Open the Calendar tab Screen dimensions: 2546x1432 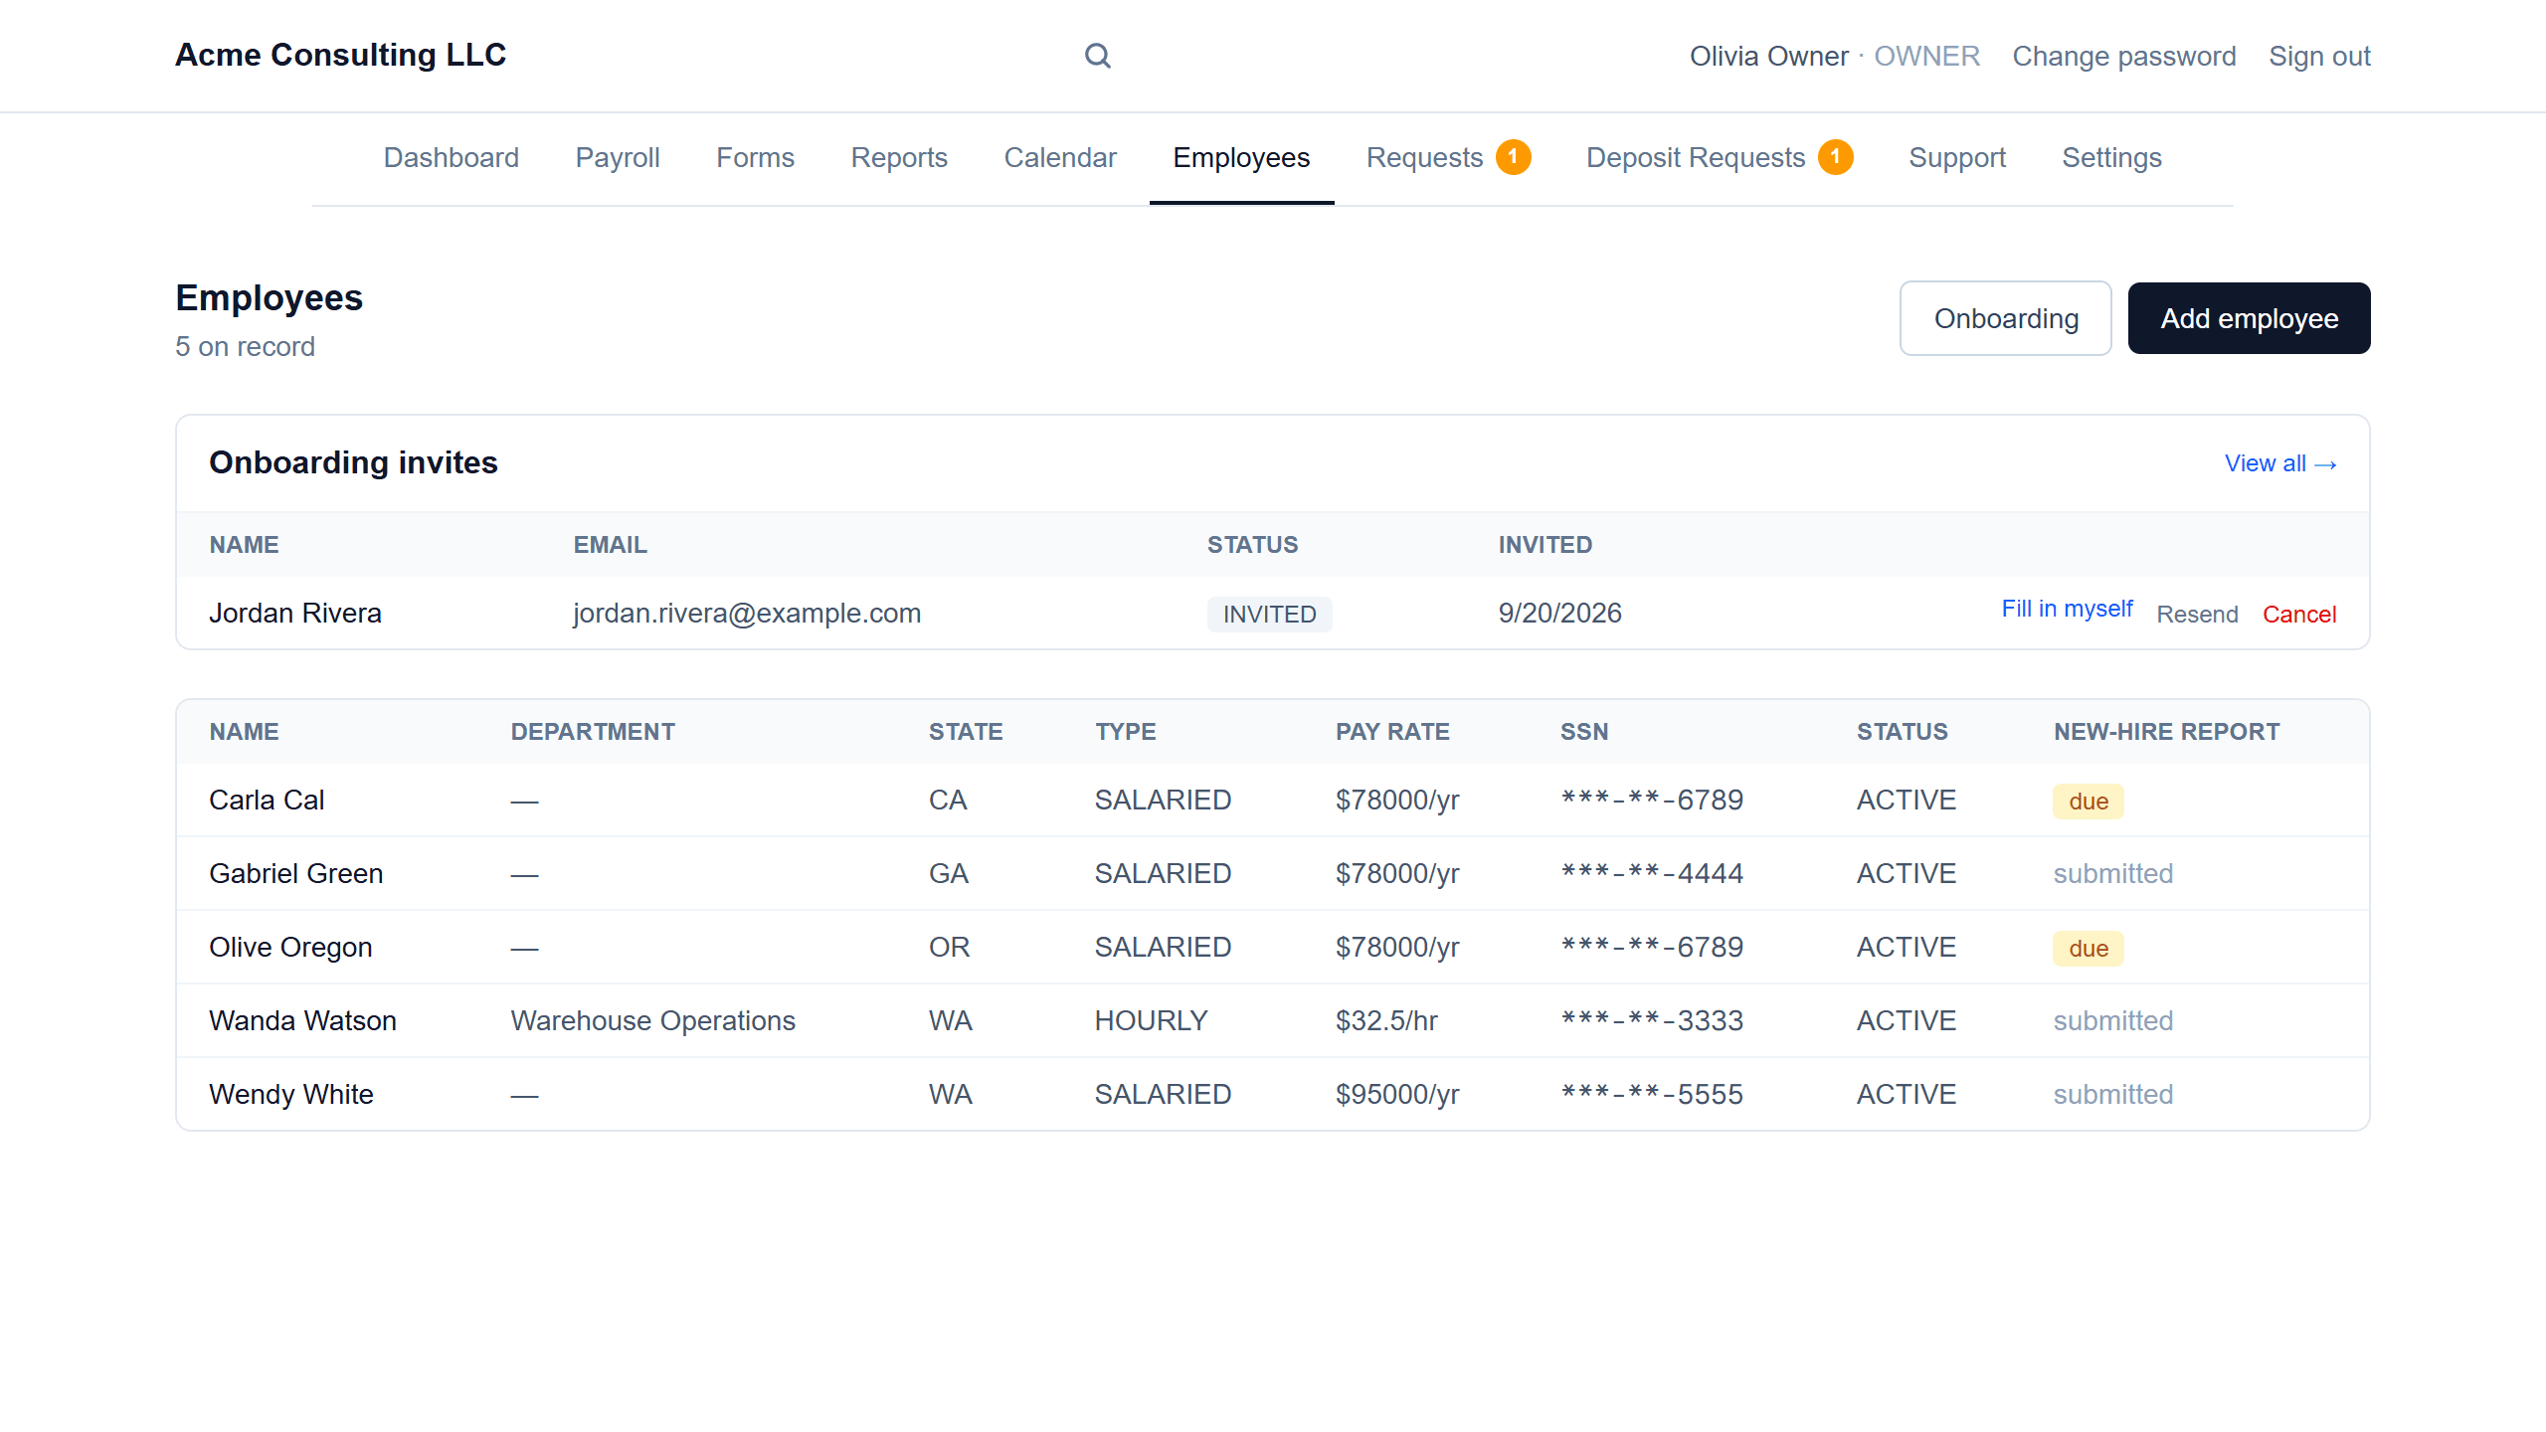click(x=1060, y=157)
